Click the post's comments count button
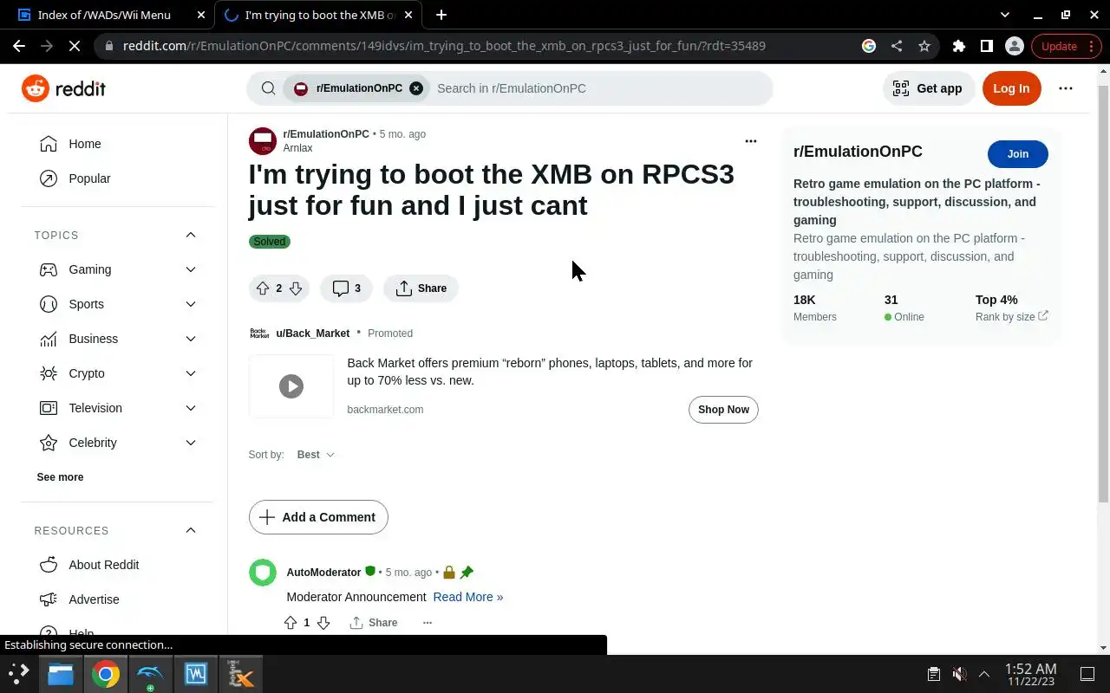 346,288
